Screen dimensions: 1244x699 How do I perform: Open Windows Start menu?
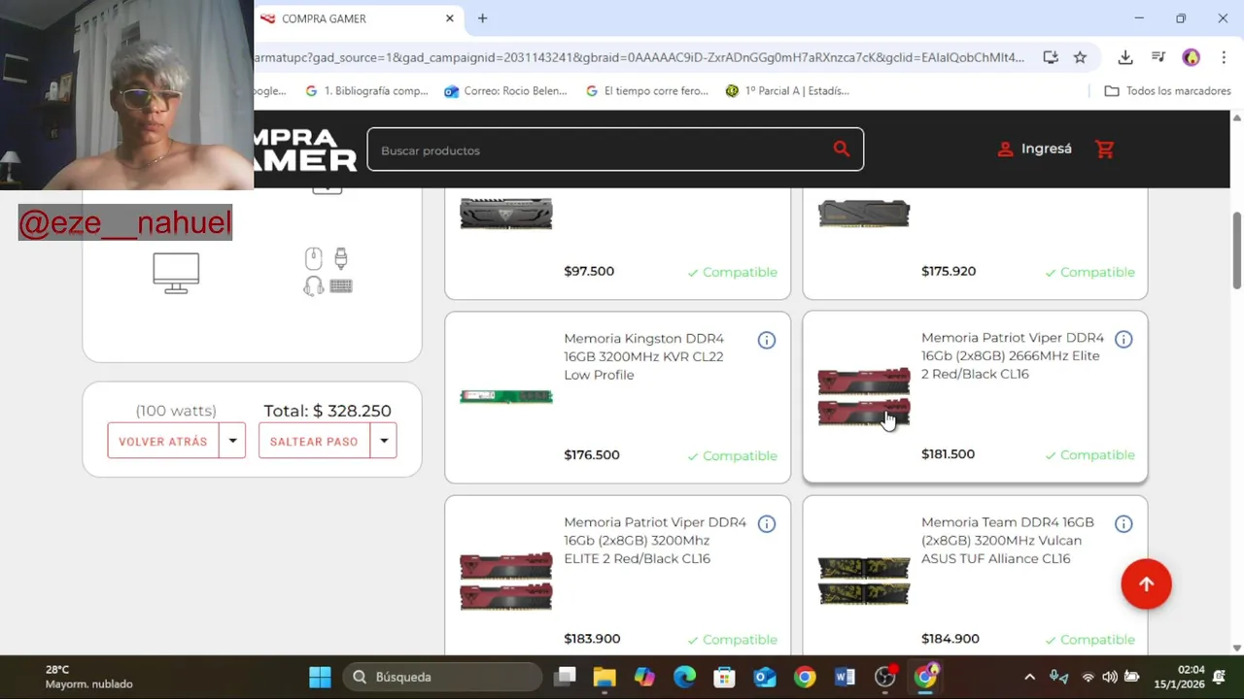320,677
